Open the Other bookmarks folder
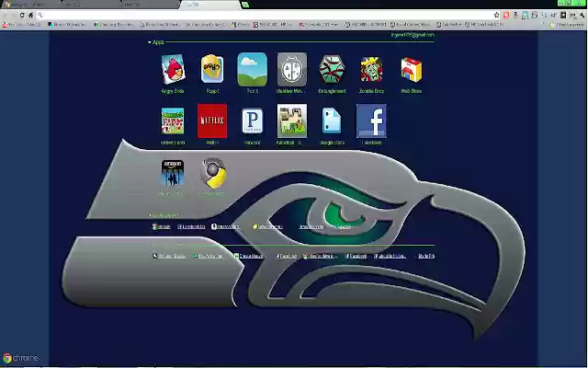This screenshot has width=588, height=368. click(x=566, y=25)
